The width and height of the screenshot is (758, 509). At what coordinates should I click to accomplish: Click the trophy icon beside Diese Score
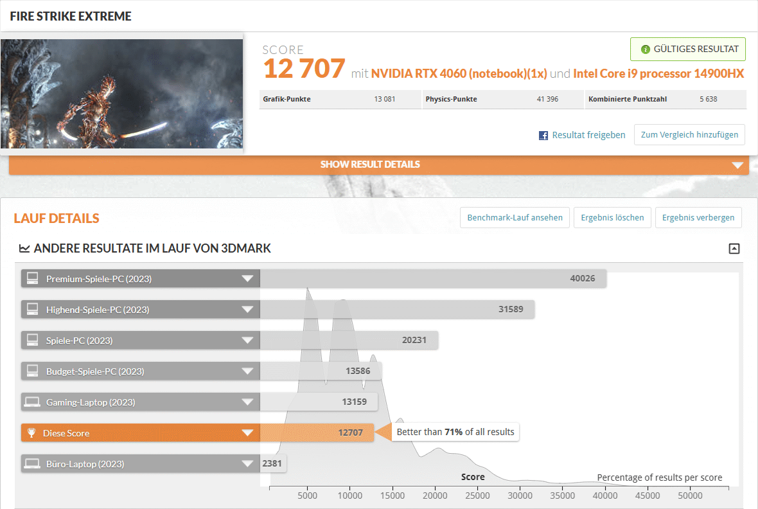point(31,433)
